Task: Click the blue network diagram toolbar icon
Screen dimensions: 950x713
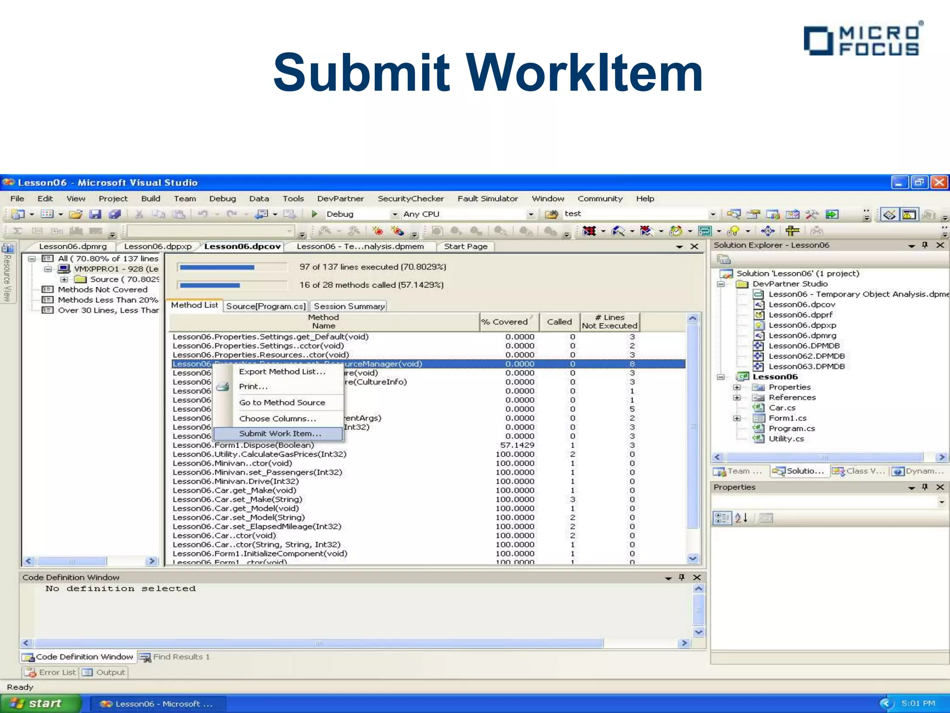Action: coord(768,231)
